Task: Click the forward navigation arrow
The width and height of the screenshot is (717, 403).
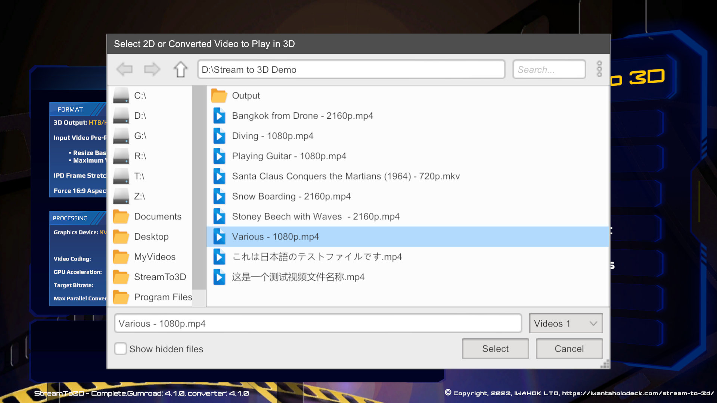Action: coord(152,69)
